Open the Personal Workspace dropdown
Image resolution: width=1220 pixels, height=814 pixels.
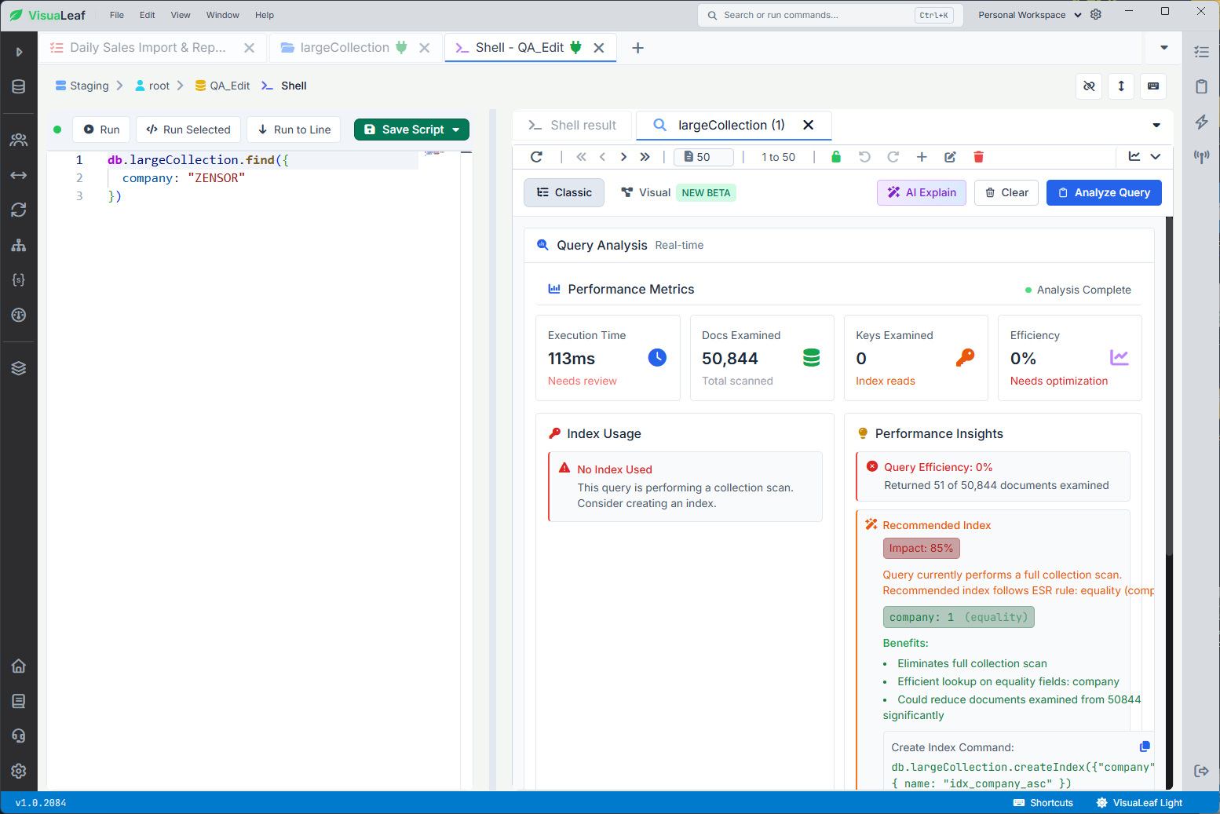pyautogui.click(x=1029, y=15)
